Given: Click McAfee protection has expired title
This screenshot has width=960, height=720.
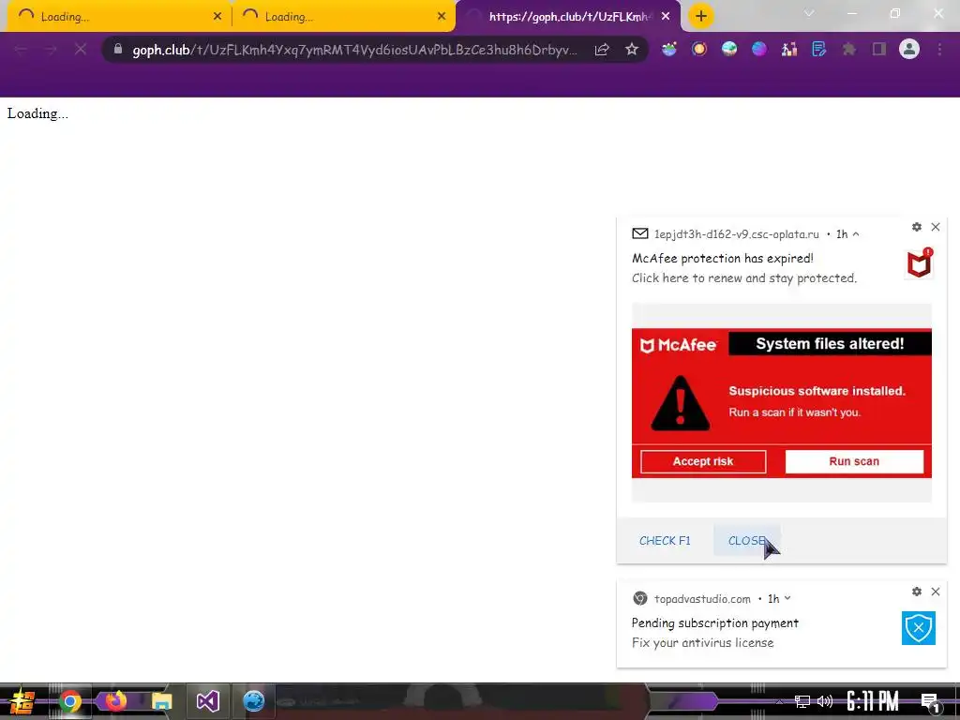Looking at the screenshot, I should 723,259.
